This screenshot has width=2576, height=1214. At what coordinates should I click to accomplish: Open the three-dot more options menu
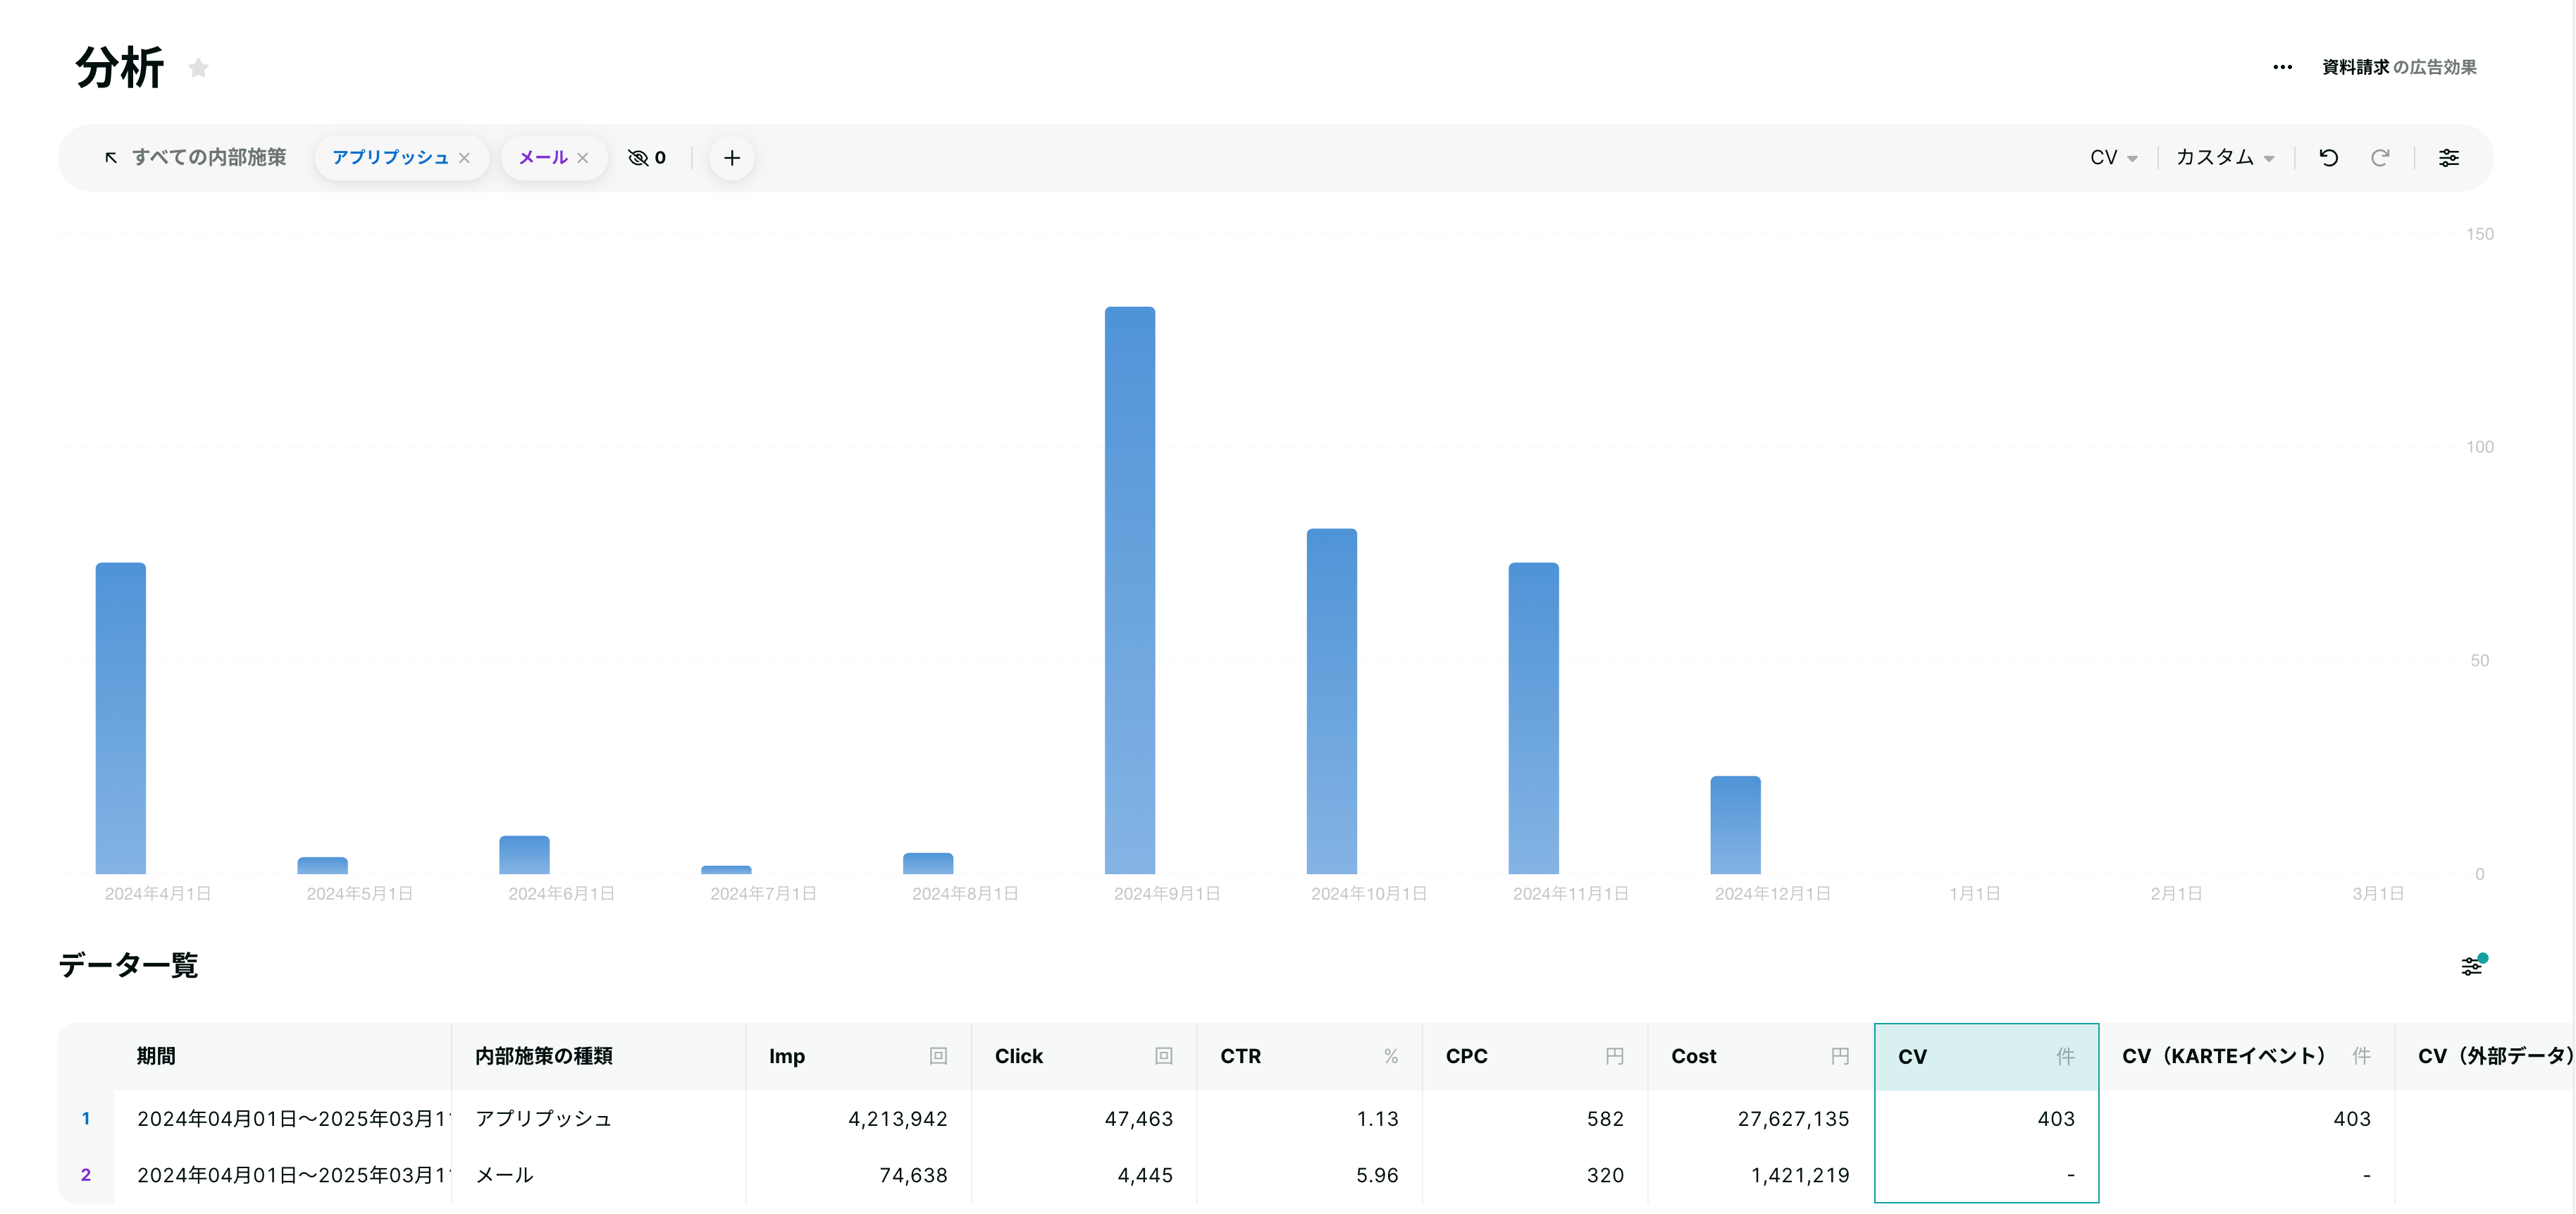tap(2282, 67)
